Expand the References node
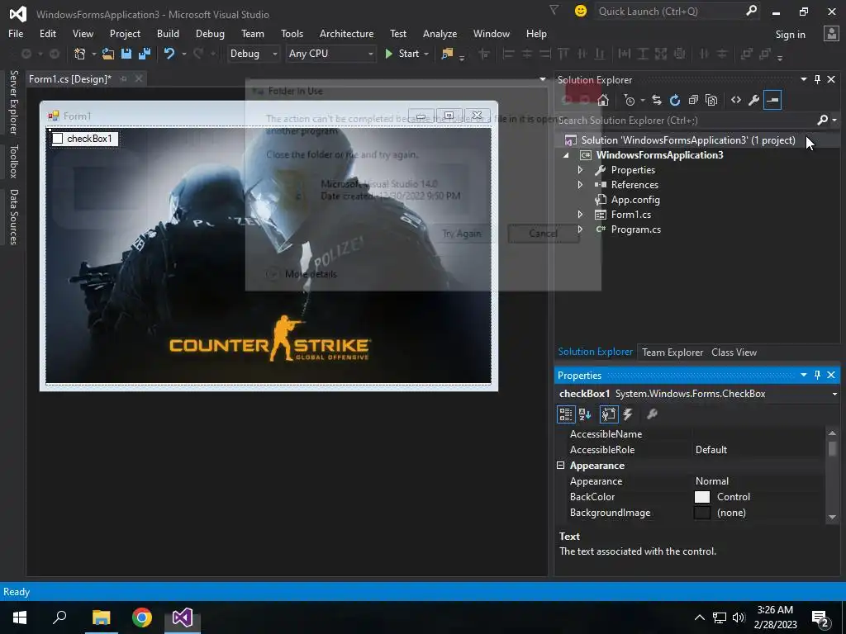The height and width of the screenshot is (634, 846). (580, 184)
